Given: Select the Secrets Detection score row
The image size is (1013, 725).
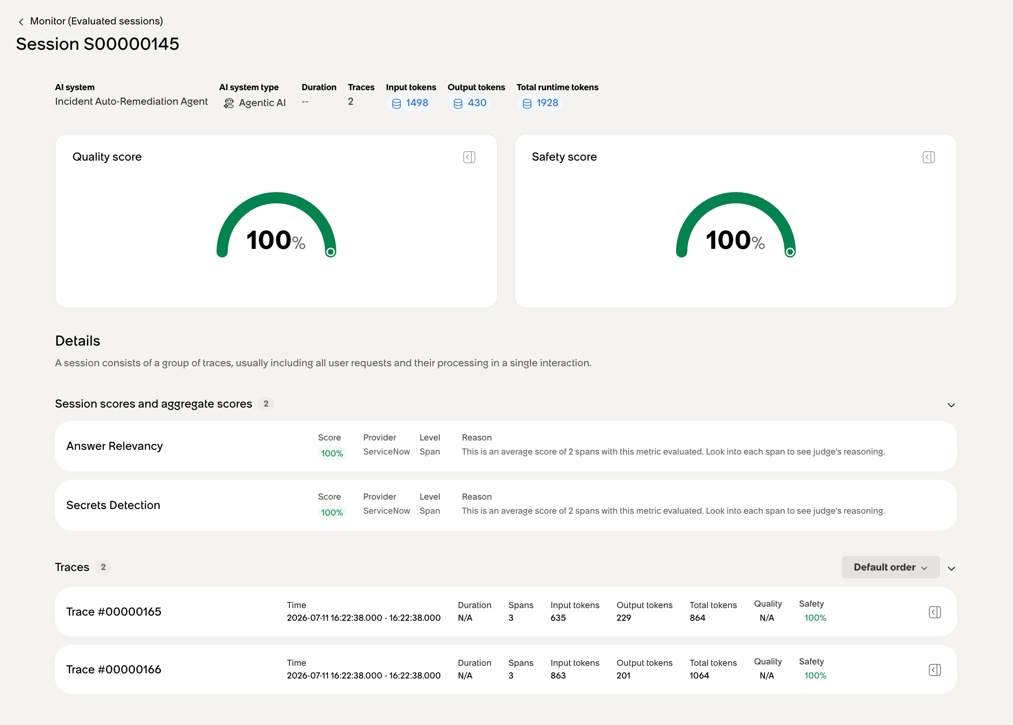Looking at the screenshot, I should (506, 505).
